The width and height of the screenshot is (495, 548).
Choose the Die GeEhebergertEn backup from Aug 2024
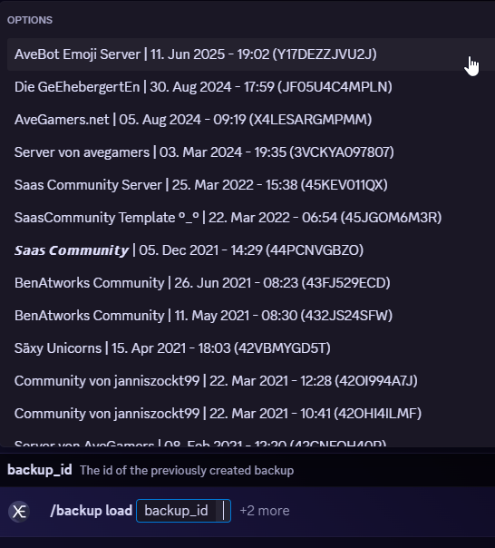tap(251, 87)
